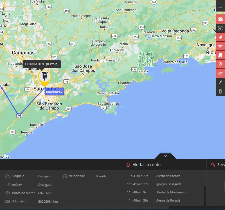The height and width of the screenshot is (210, 225).
Task: Click the Horas do Motor label
Action: 23,193
